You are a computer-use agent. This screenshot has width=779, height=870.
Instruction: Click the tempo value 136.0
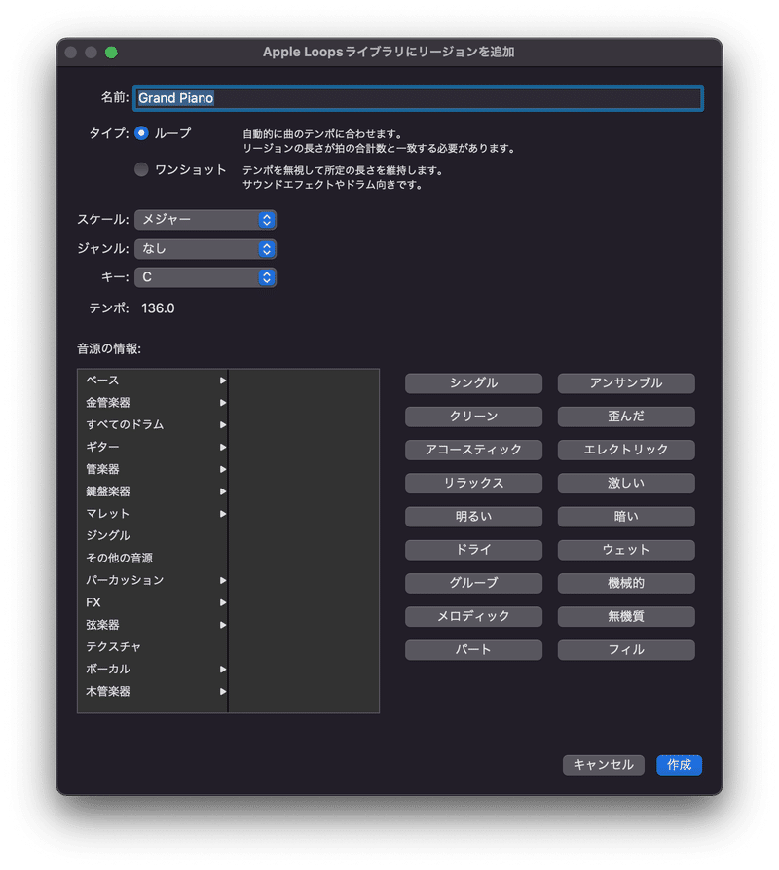[x=159, y=308]
